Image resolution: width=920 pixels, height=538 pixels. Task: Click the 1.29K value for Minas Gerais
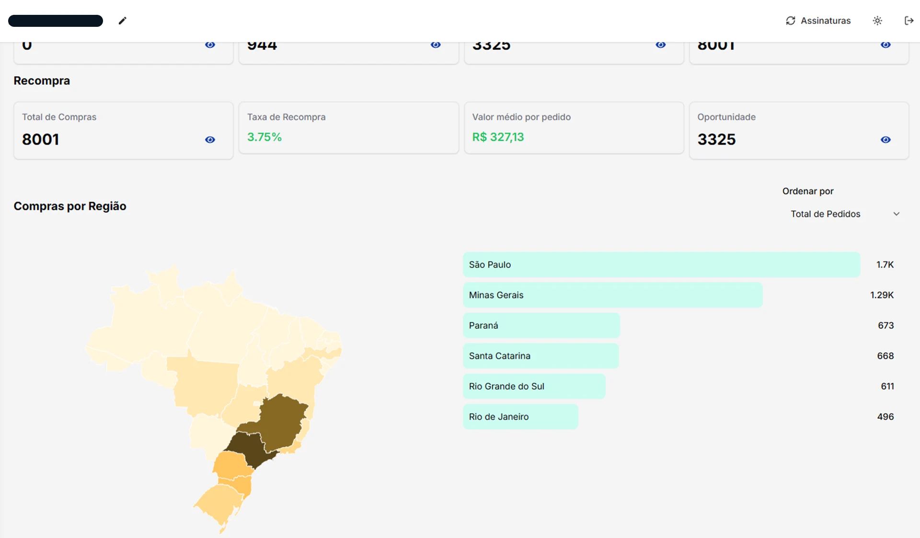coord(882,295)
